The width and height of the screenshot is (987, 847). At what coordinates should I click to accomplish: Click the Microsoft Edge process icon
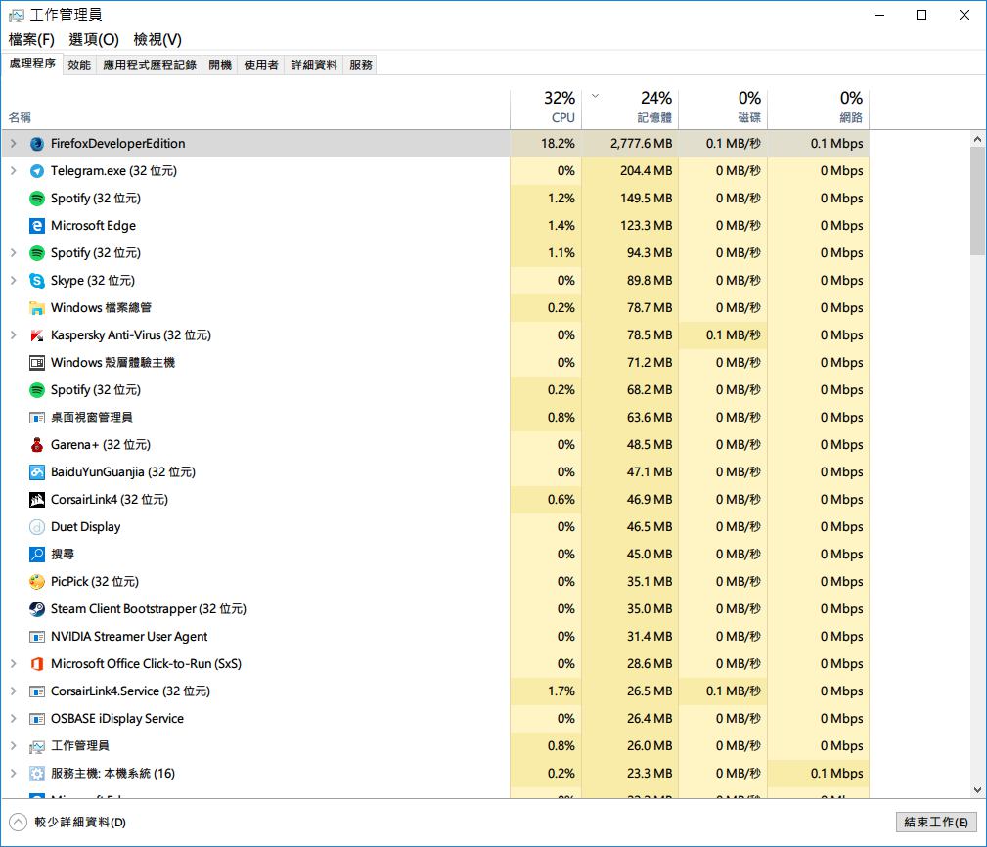click(x=37, y=226)
